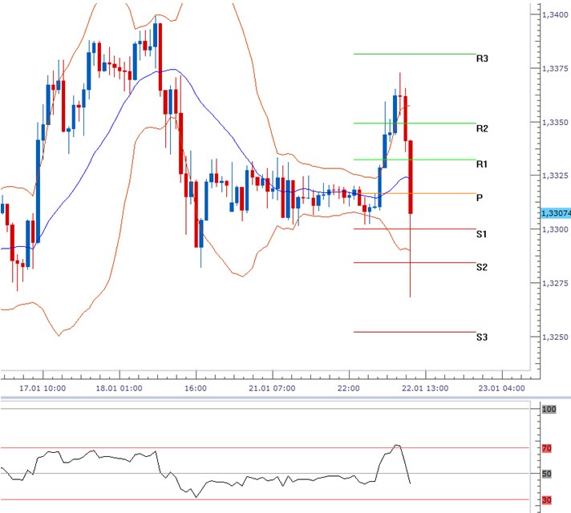Click the 1,3275 price axis label
Image resolution: width=571 pixels, height=513 pixels.
point(555,283)
